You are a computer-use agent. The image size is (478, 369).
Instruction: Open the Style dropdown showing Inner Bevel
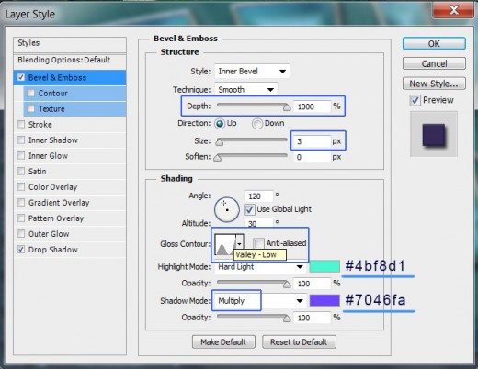[x=252, y=72]
